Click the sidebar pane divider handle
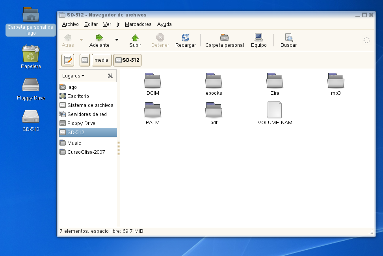Image resolution: width=383 pixels, height=256 pixels. click(x=119, y=147)
